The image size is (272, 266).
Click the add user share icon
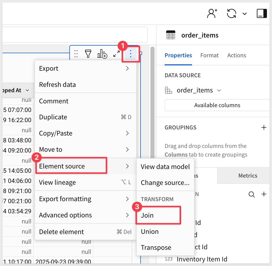(212, 14)
